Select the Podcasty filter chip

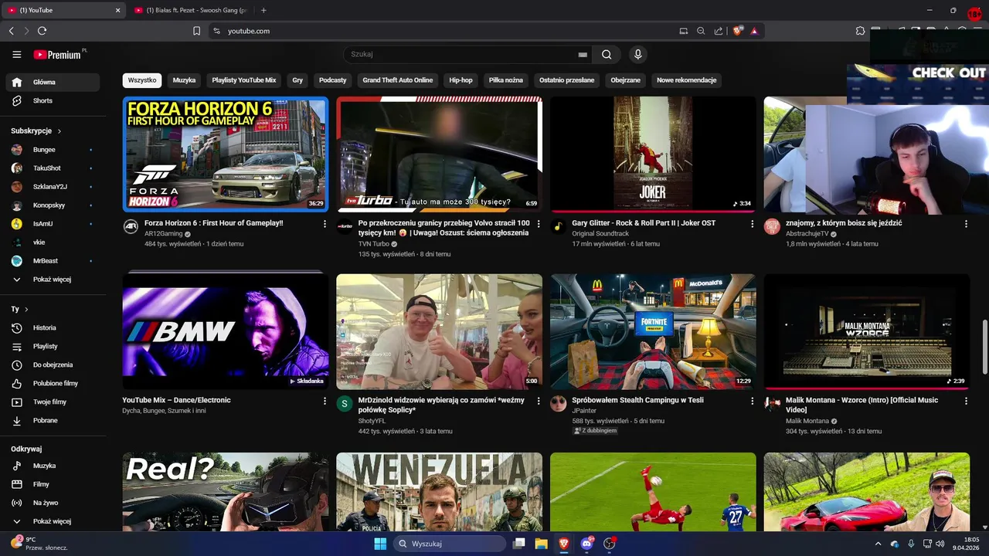point(333,80)
